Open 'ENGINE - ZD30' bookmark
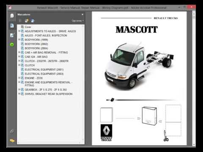Screen dimensions: 203x152 (34, 78)
